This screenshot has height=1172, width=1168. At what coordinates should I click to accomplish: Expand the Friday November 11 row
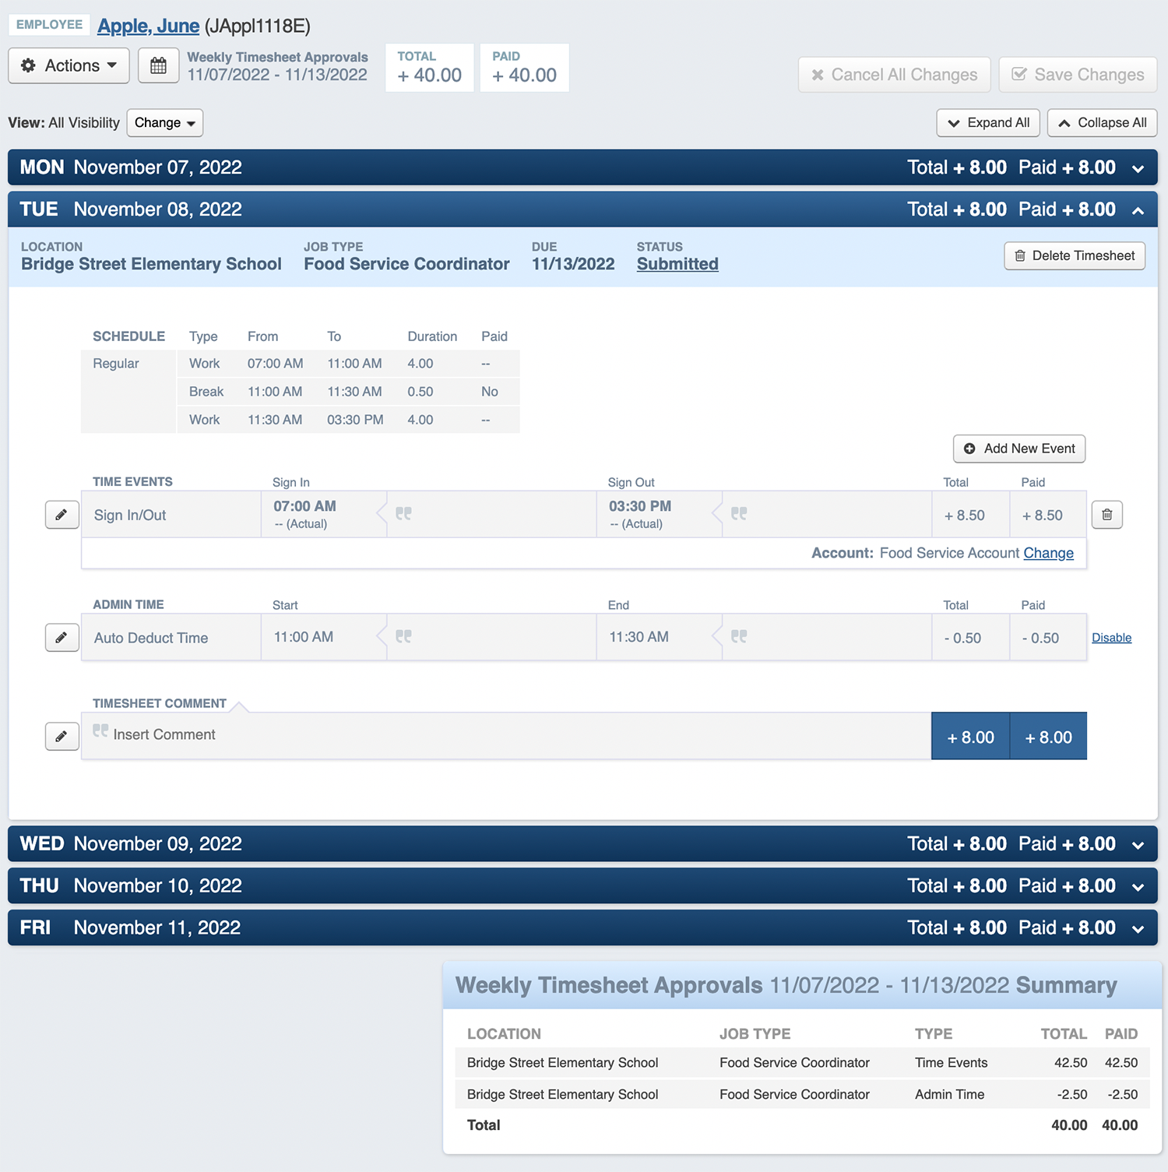1138,928
